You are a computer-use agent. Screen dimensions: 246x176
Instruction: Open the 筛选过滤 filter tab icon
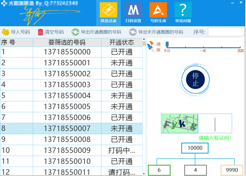[108, 10]
